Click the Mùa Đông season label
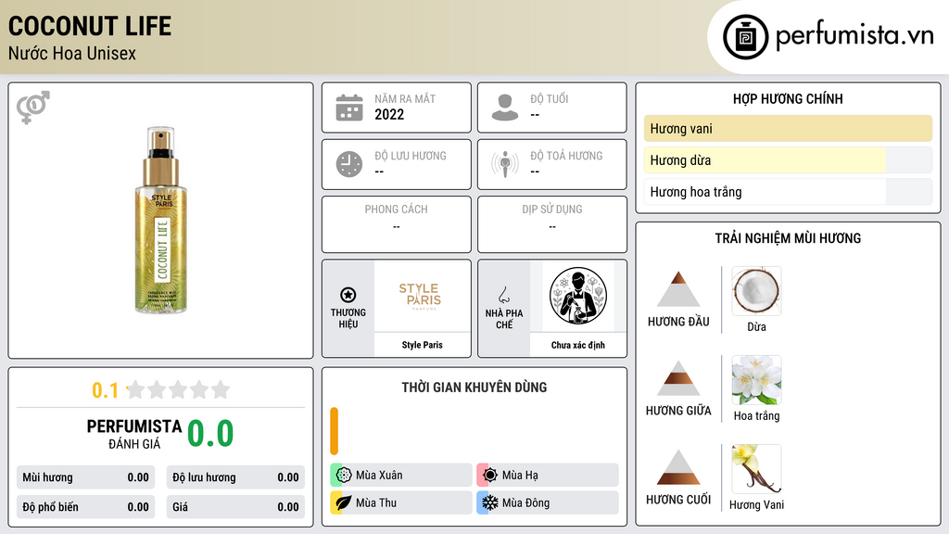949x534 pixels. coord(526,502)
